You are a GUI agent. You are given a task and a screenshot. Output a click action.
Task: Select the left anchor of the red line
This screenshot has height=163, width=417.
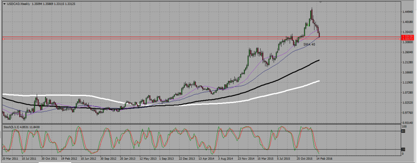[3, 39]
